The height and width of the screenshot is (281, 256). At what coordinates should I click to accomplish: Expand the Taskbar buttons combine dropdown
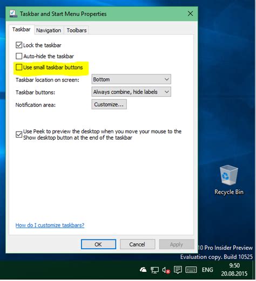131,92
